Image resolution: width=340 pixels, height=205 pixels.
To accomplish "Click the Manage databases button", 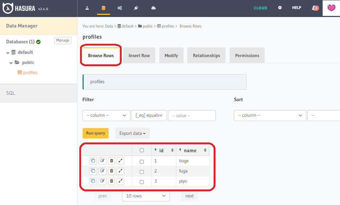I will [x=63, y=40].
